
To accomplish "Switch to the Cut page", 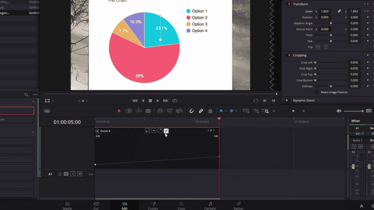I will tap(96, 206).
